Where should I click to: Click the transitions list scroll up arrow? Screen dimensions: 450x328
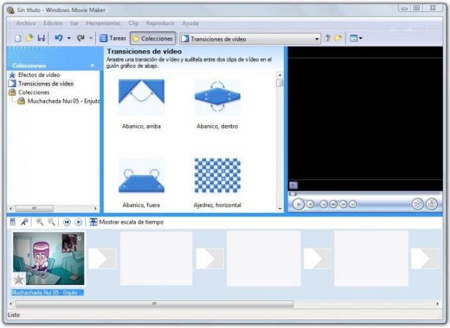coord(280,75)
